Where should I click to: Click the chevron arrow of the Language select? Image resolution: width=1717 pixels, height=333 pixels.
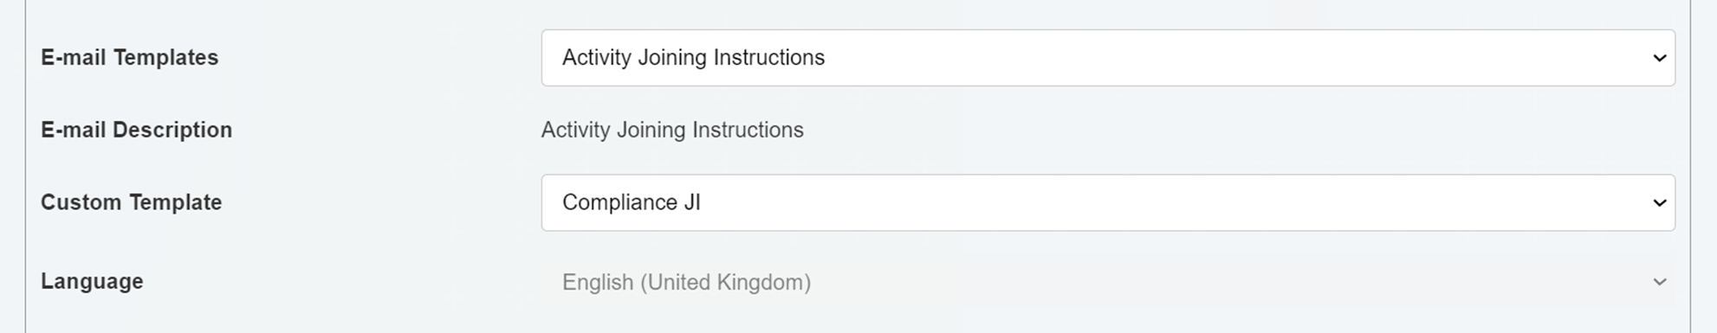point(1659,282)
